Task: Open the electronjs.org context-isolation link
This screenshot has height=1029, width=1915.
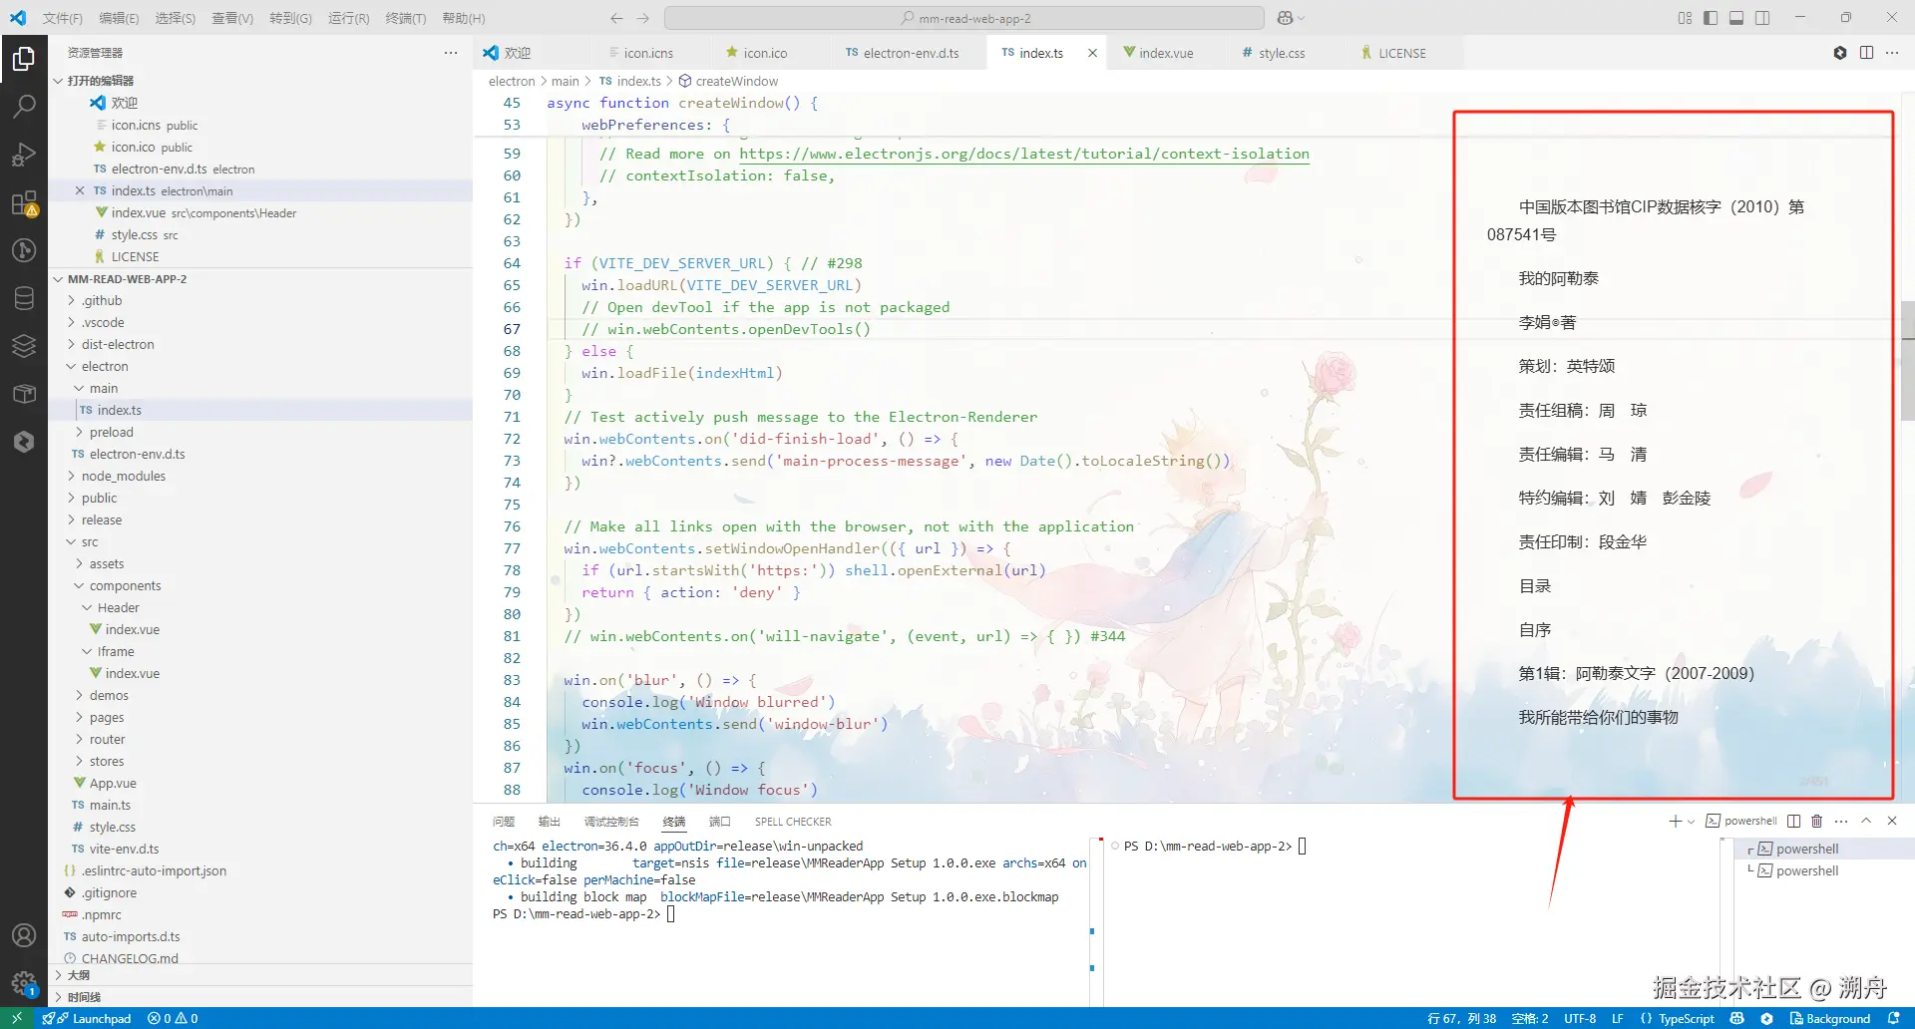Action: (1023, 154)
